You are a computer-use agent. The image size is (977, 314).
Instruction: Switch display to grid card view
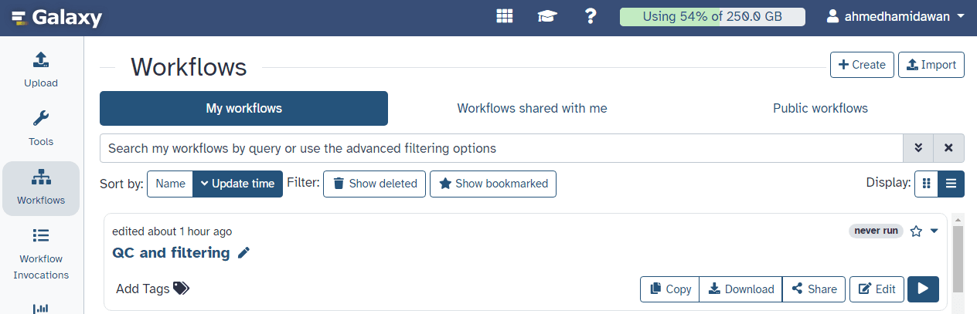pyautogui.click(x=926, y=184)
